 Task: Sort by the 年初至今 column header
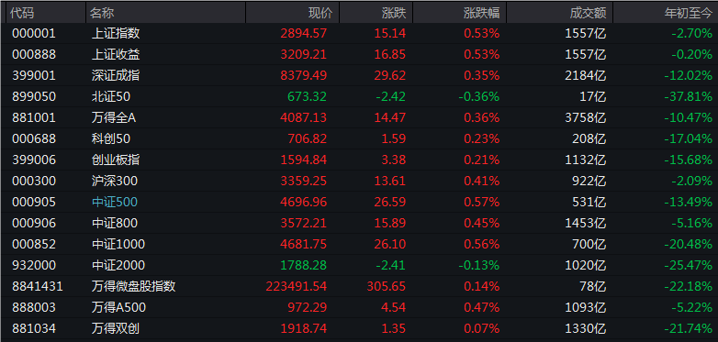pyautogui.click(x=666, y=13)
